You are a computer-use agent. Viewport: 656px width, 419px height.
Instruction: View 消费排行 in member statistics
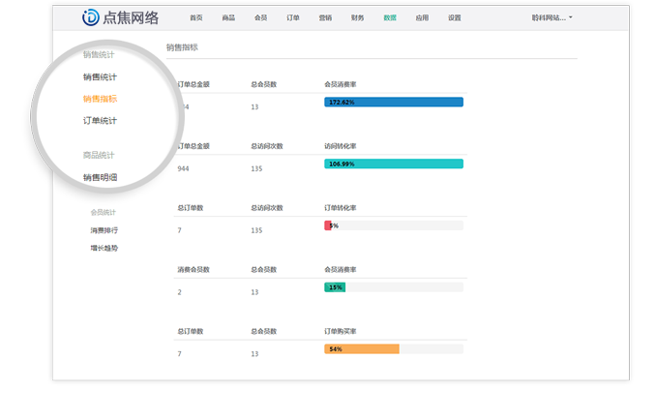pyautogui.click(x=104, y=230)
